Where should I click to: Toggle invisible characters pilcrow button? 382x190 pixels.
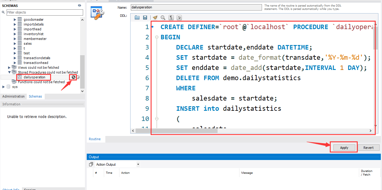coord(171,17)
